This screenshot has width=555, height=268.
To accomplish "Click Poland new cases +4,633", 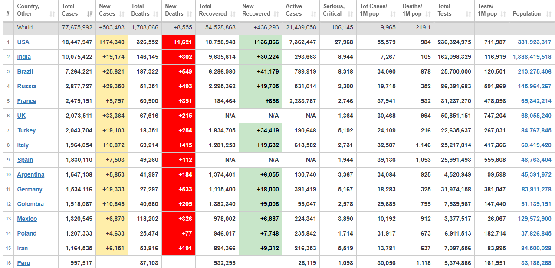I will [112, 233].
